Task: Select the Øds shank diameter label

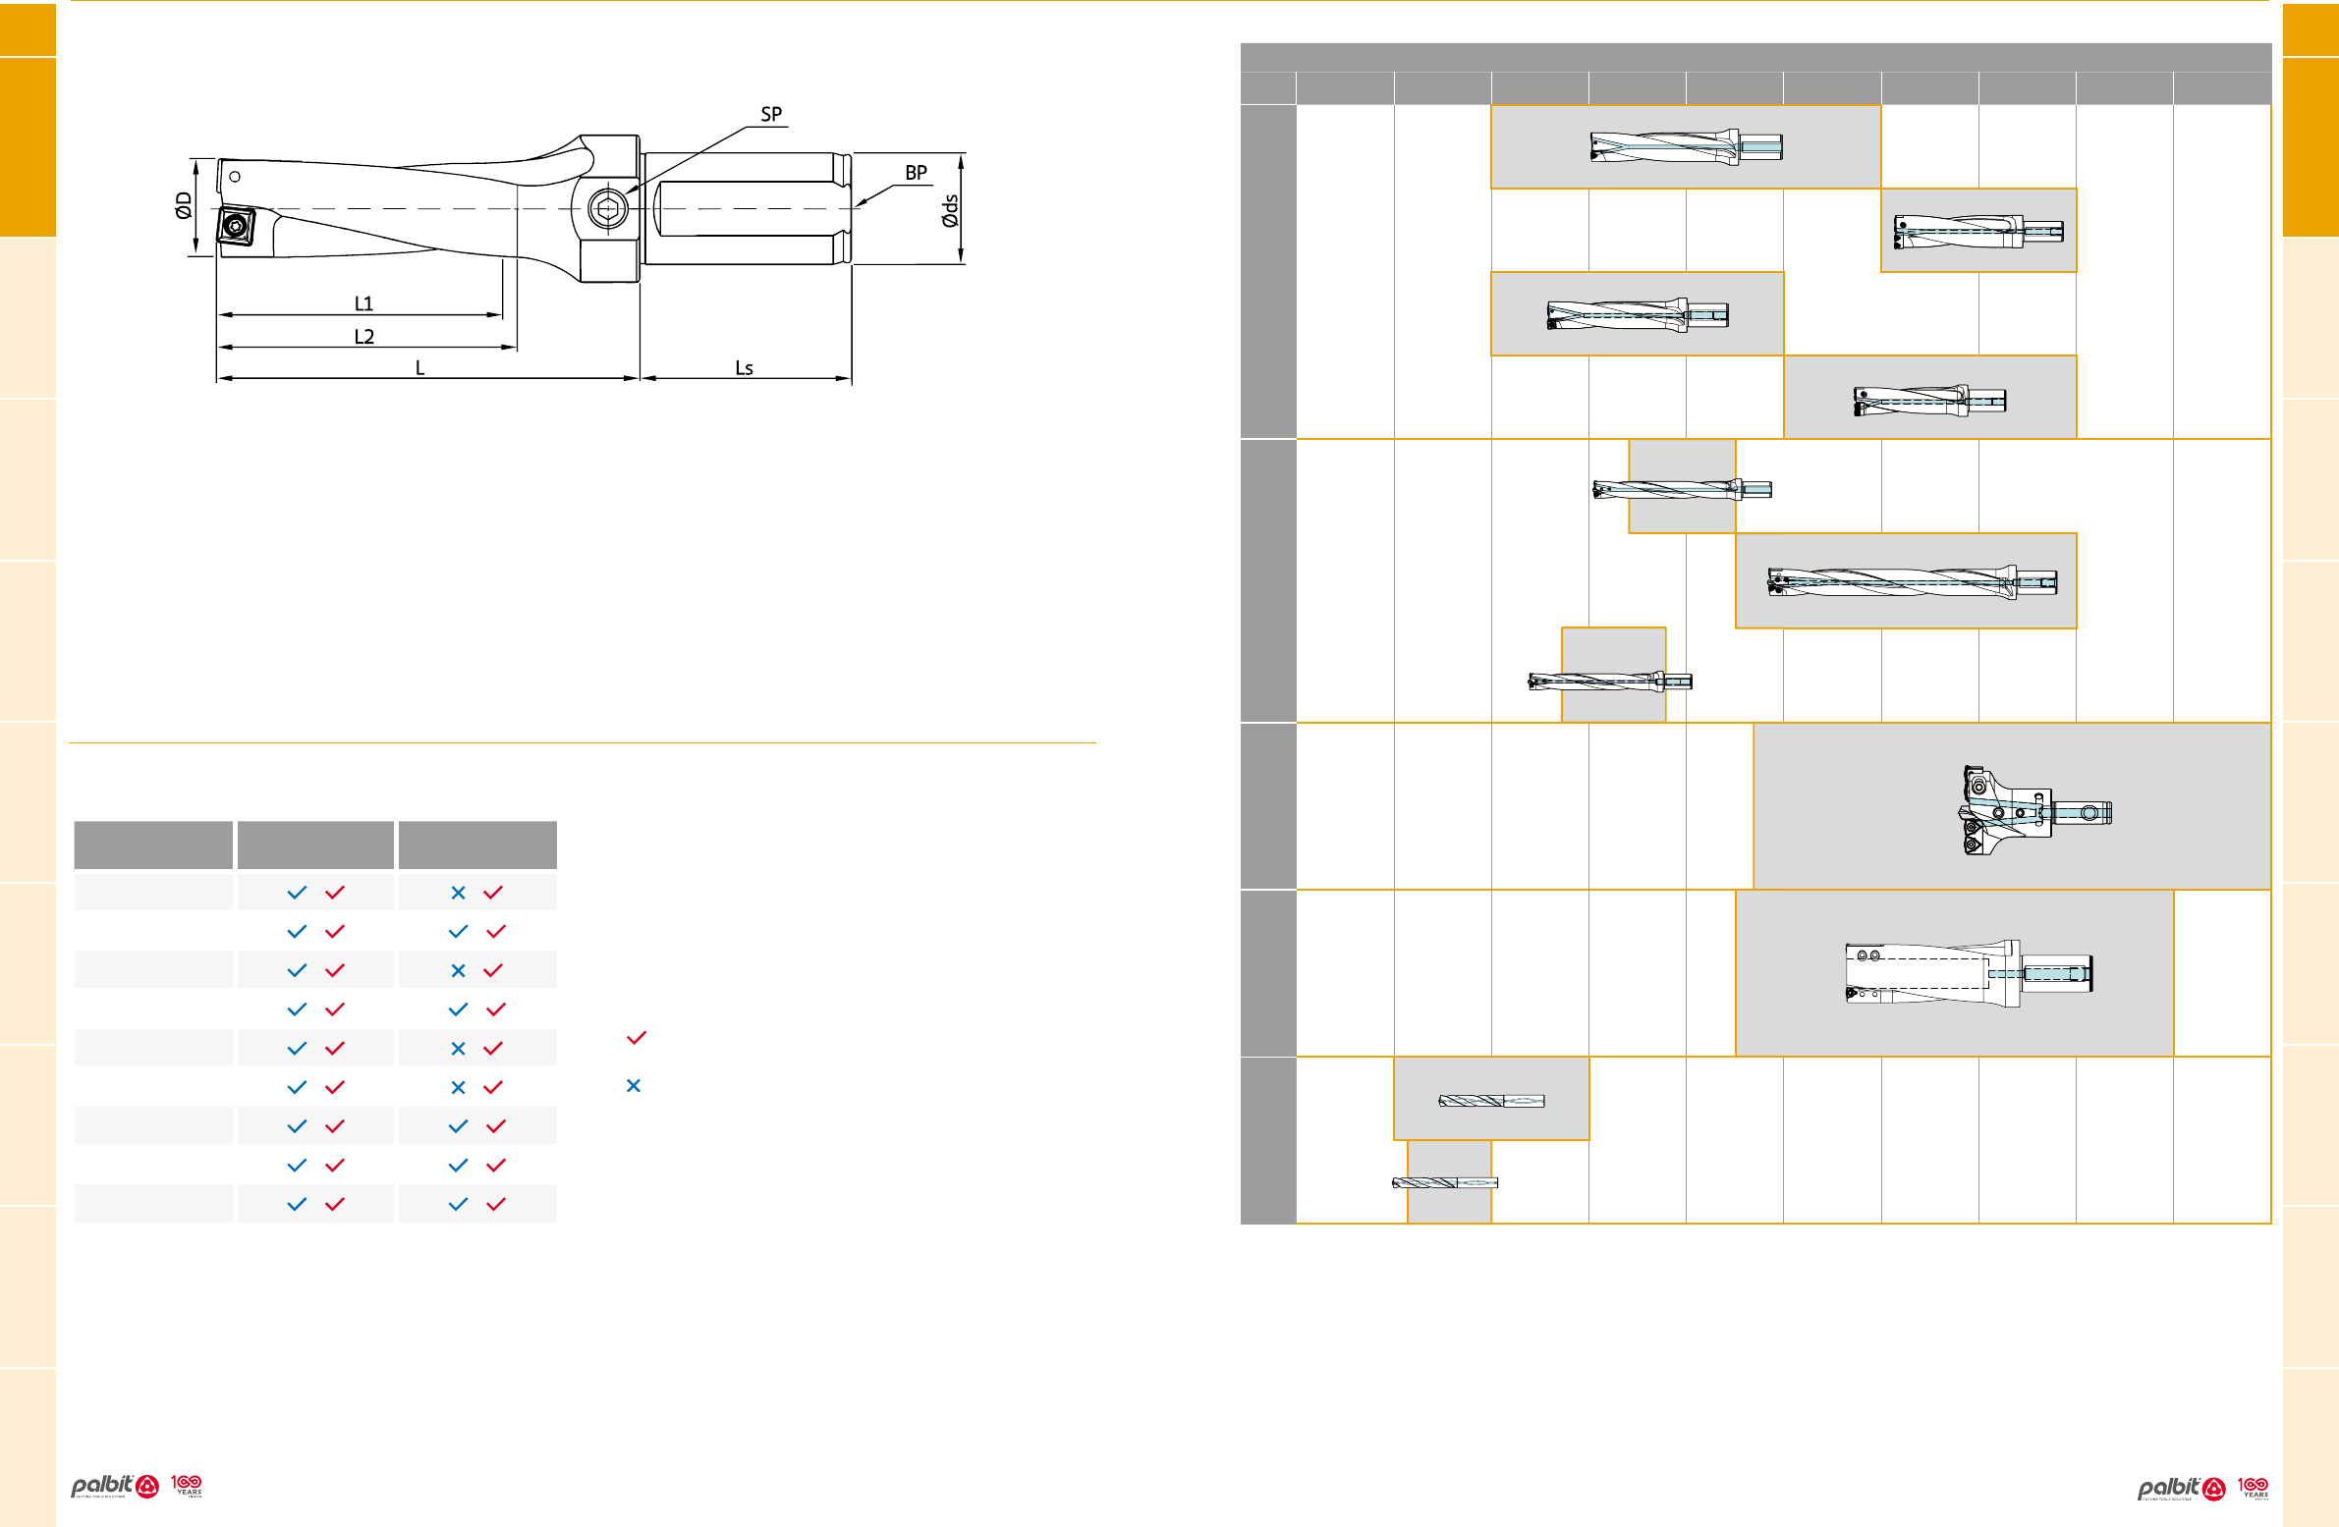Action: click(x=949, y=210)
